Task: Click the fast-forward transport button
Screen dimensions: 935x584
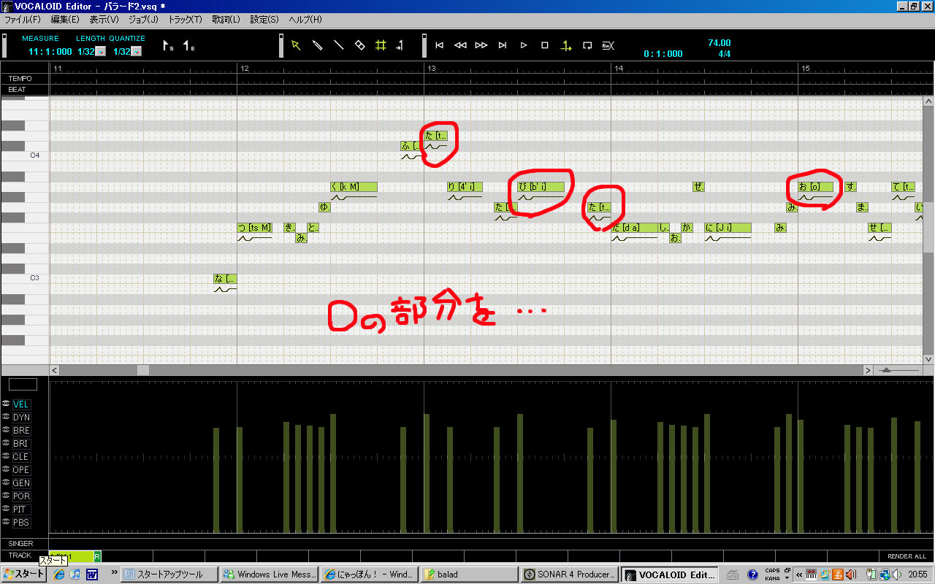Action: [481, 45]
